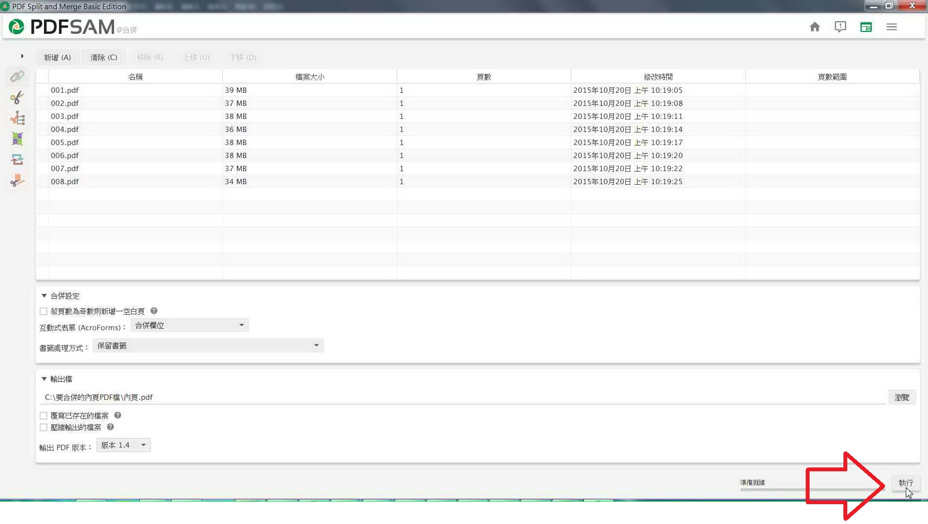The image size is (928, 524).
Task: Enable add blank page if odd checkbox
Action: coord(43,311)
